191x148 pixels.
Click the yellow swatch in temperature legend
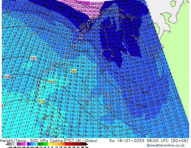pyautogui.click(x=49, y=144)
